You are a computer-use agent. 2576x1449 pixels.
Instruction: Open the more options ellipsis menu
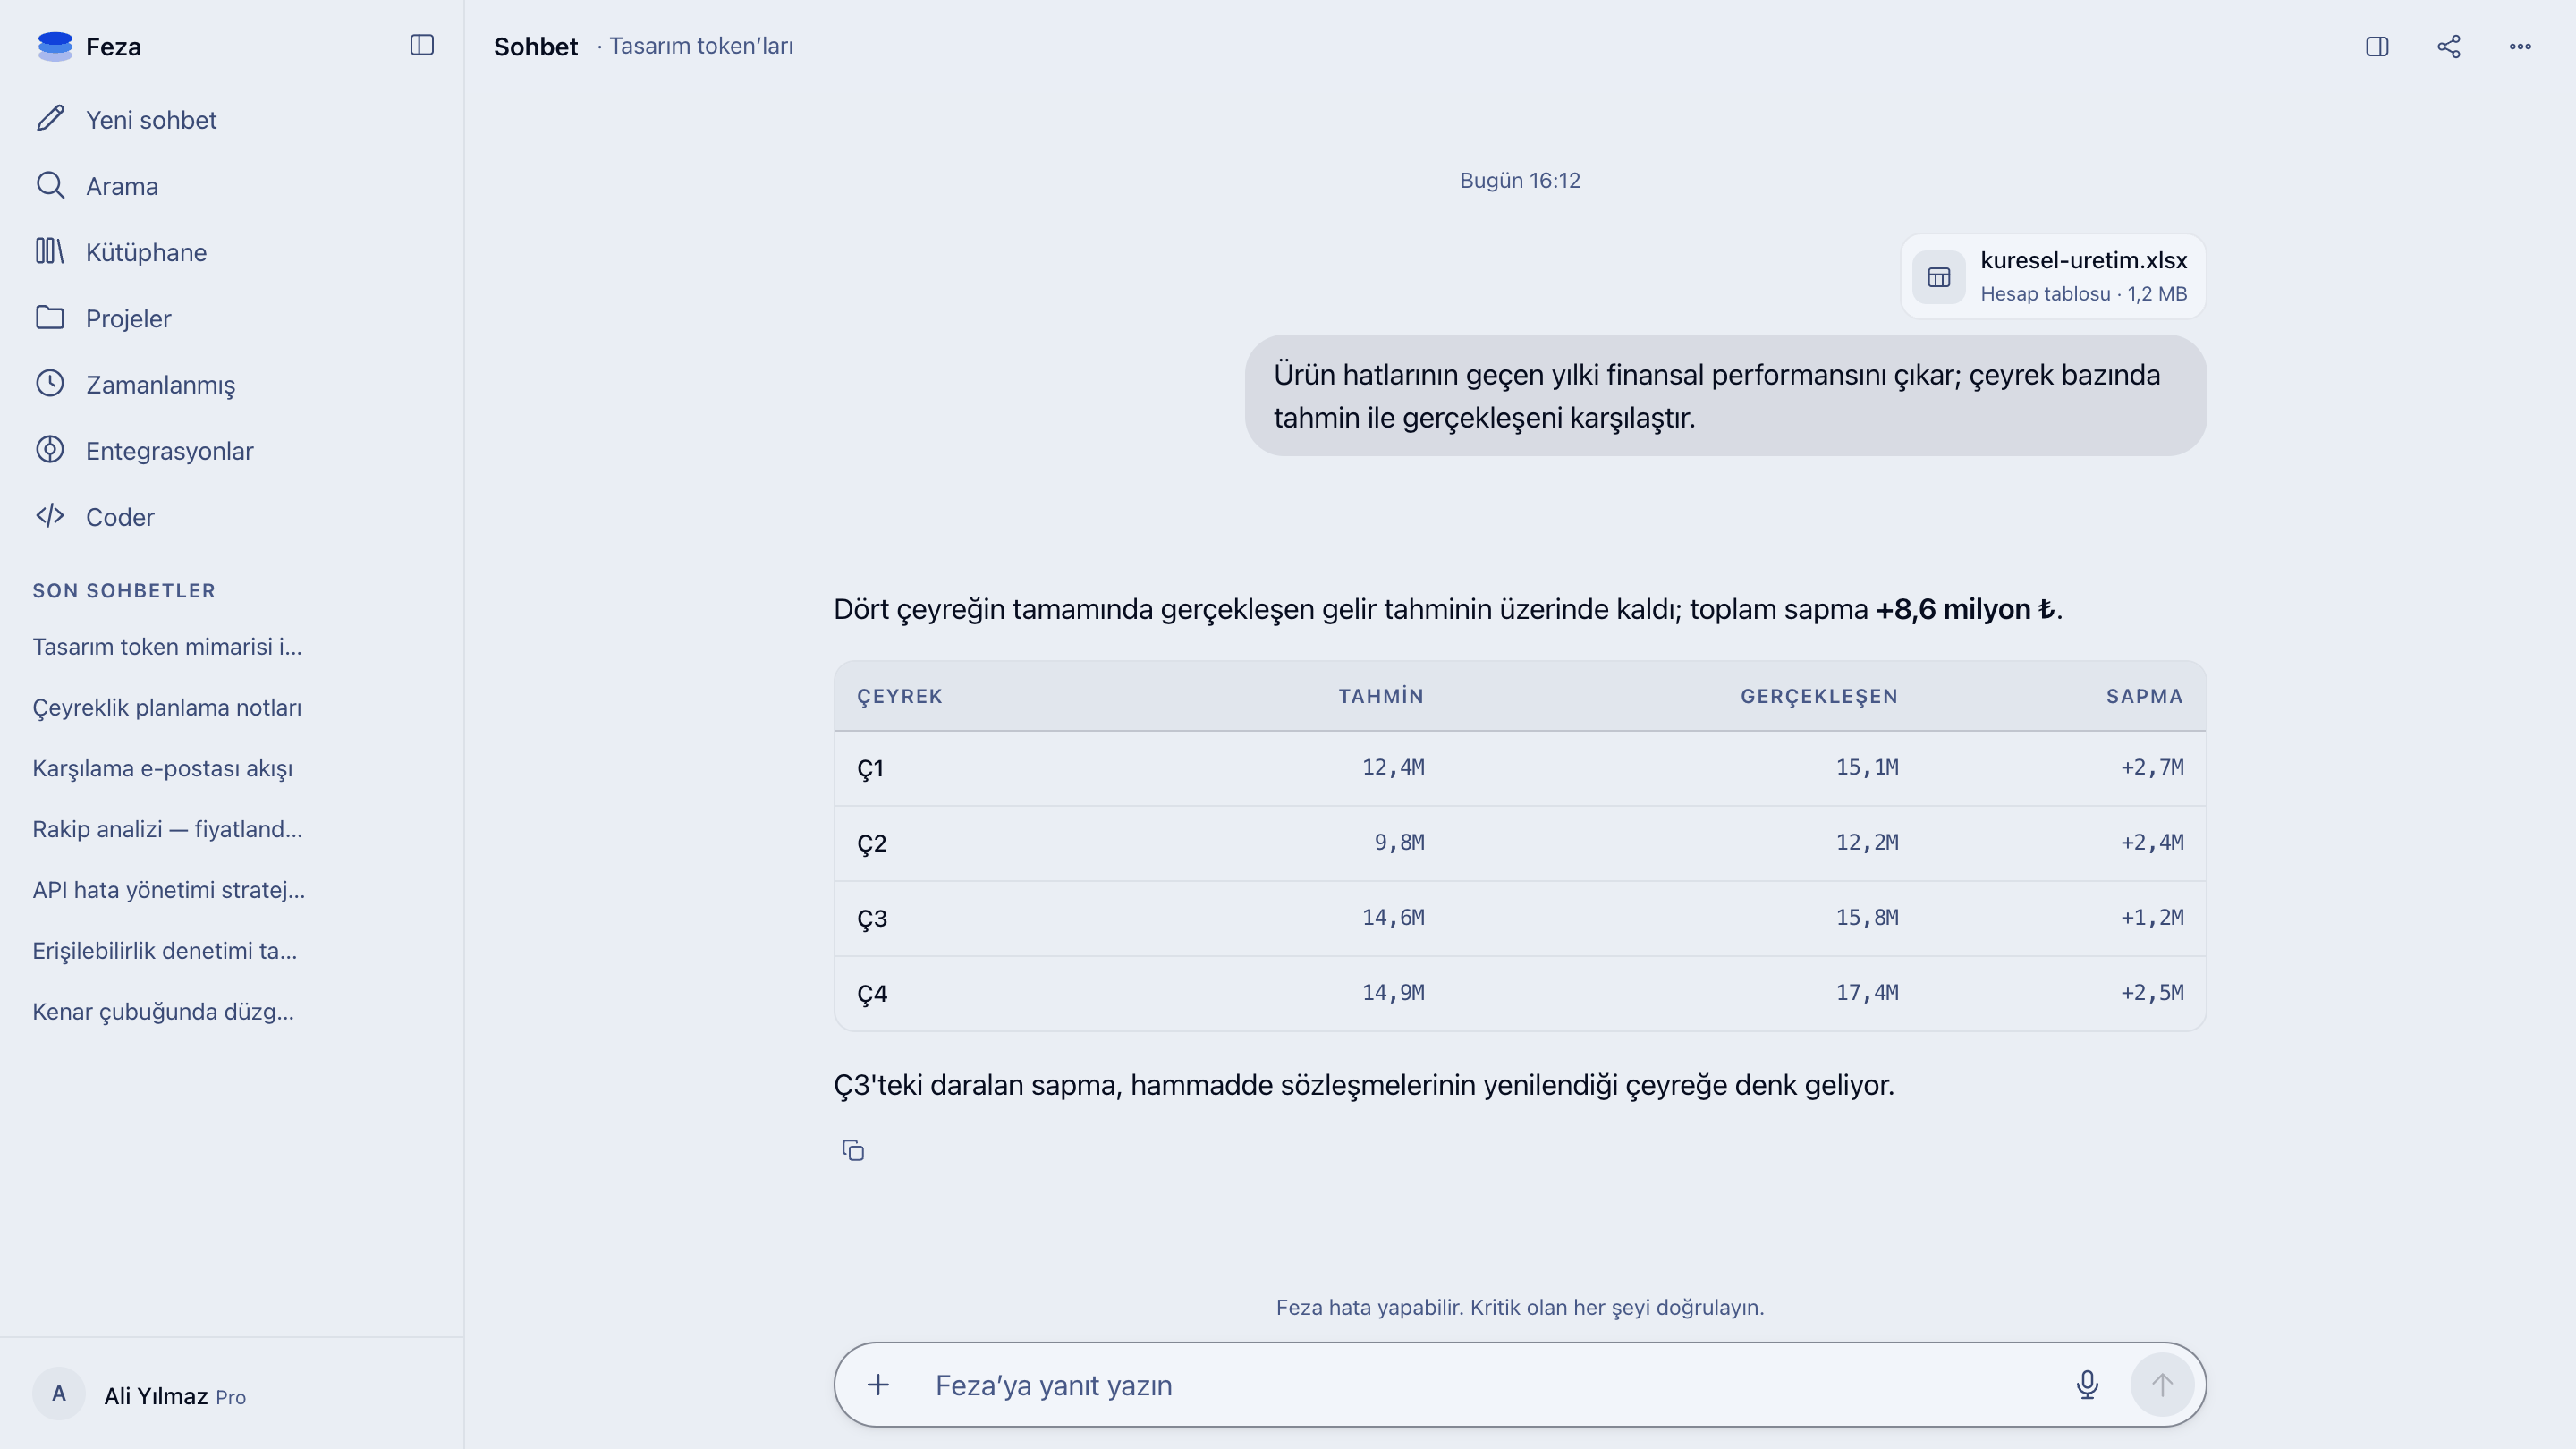pos(2520,46)
